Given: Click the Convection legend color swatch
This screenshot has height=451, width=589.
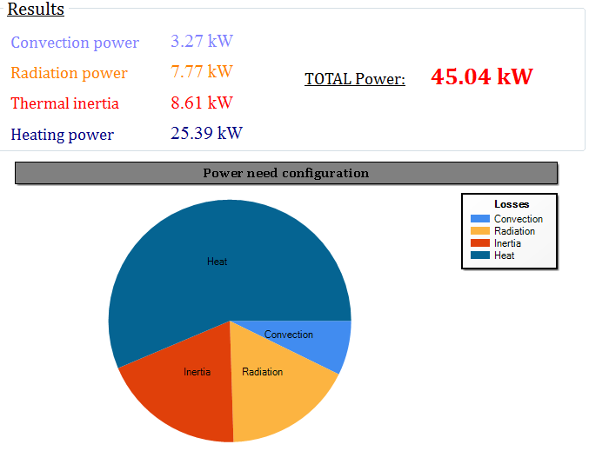Looking at the screenshot, I should tap(479, 219).
